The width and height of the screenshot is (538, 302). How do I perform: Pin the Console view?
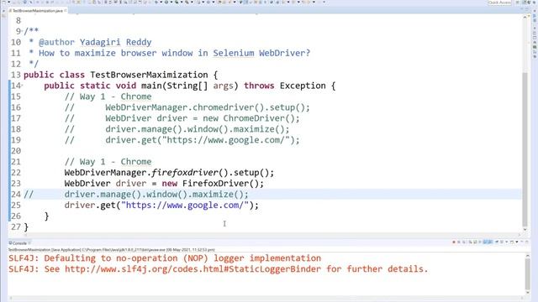[x=497, y=242]
